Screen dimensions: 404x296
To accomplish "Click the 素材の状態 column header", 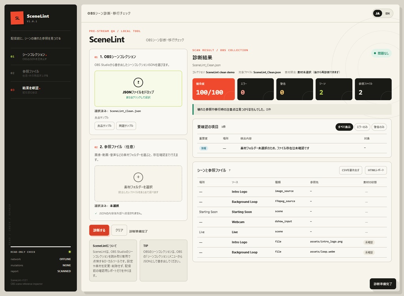I will pyautogui.click(x=370, y=182).
